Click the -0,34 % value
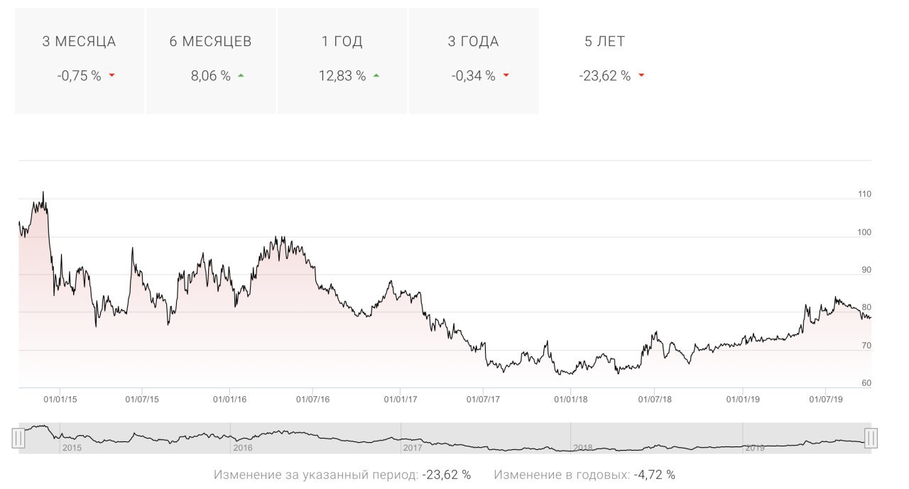909x489 pixels. pyautogui.click(x=473, y=76)
